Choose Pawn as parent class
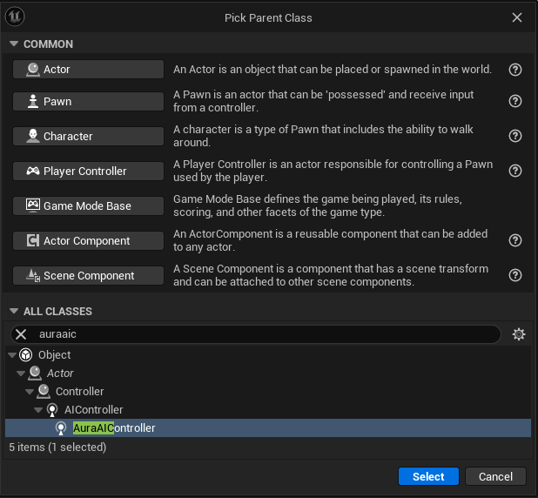 (x=88, y=101)
